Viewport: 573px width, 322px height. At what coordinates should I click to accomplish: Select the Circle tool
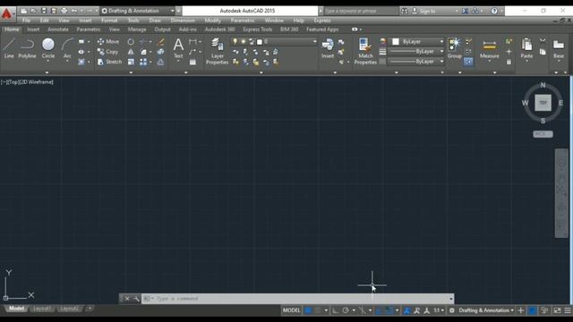[x=47, y=48]
